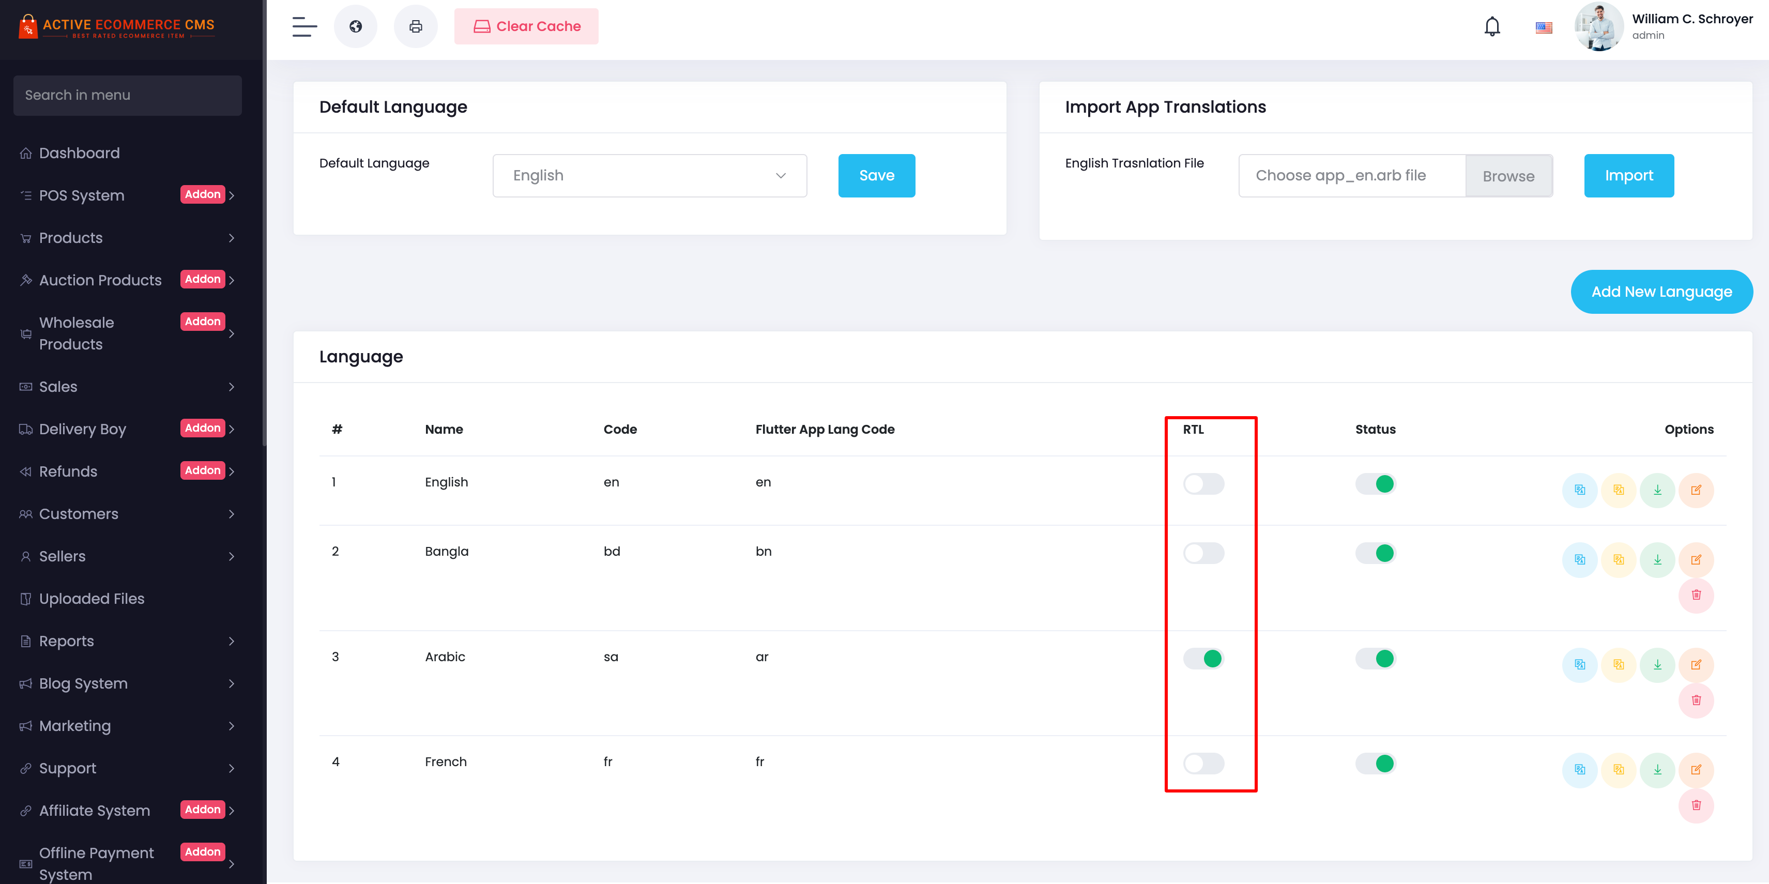Toggle RTL switch for French

tap(1203, 763)
